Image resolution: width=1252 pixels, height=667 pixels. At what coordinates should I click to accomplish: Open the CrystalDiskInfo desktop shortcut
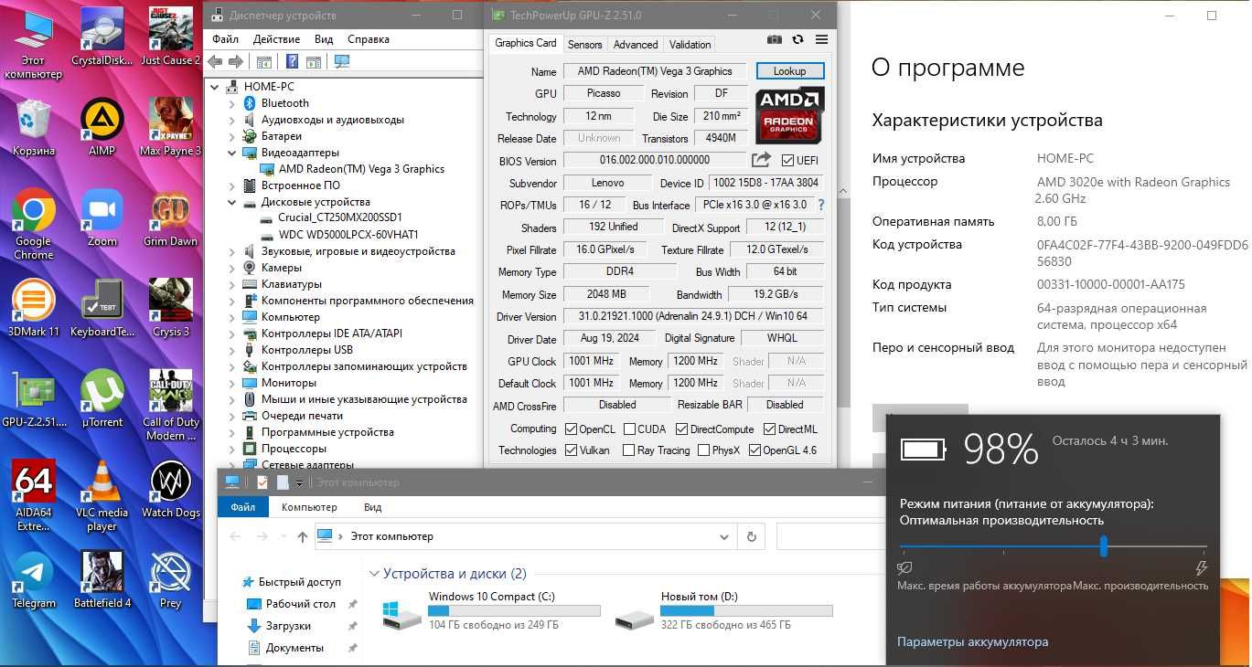pos(102,37)
